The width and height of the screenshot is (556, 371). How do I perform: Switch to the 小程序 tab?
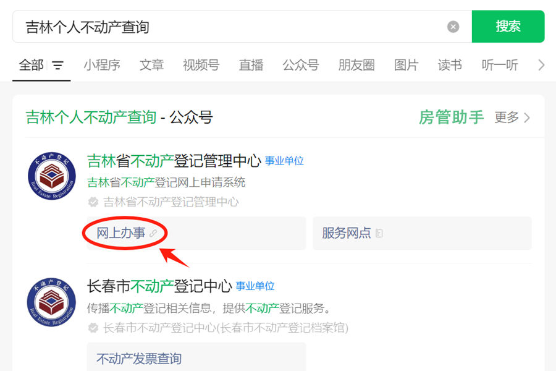click(x=102, y=66)
